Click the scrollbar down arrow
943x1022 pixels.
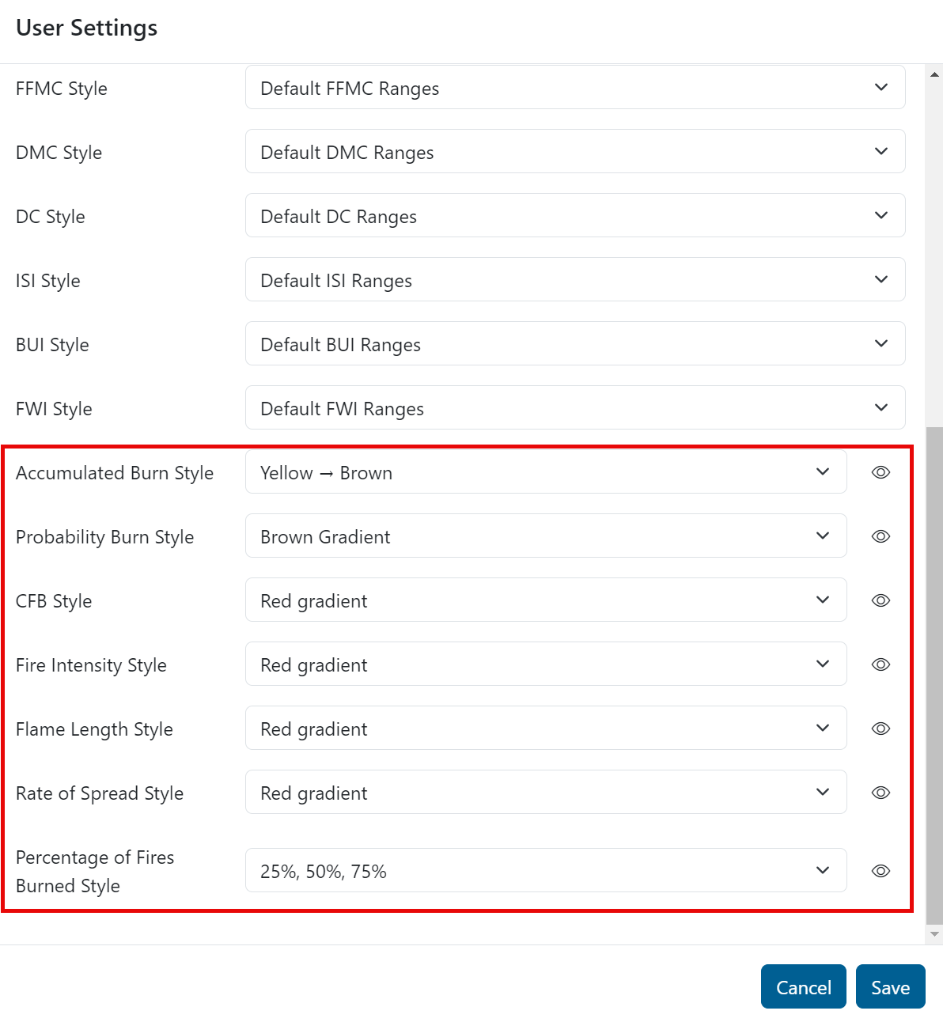tap(934, 934)
